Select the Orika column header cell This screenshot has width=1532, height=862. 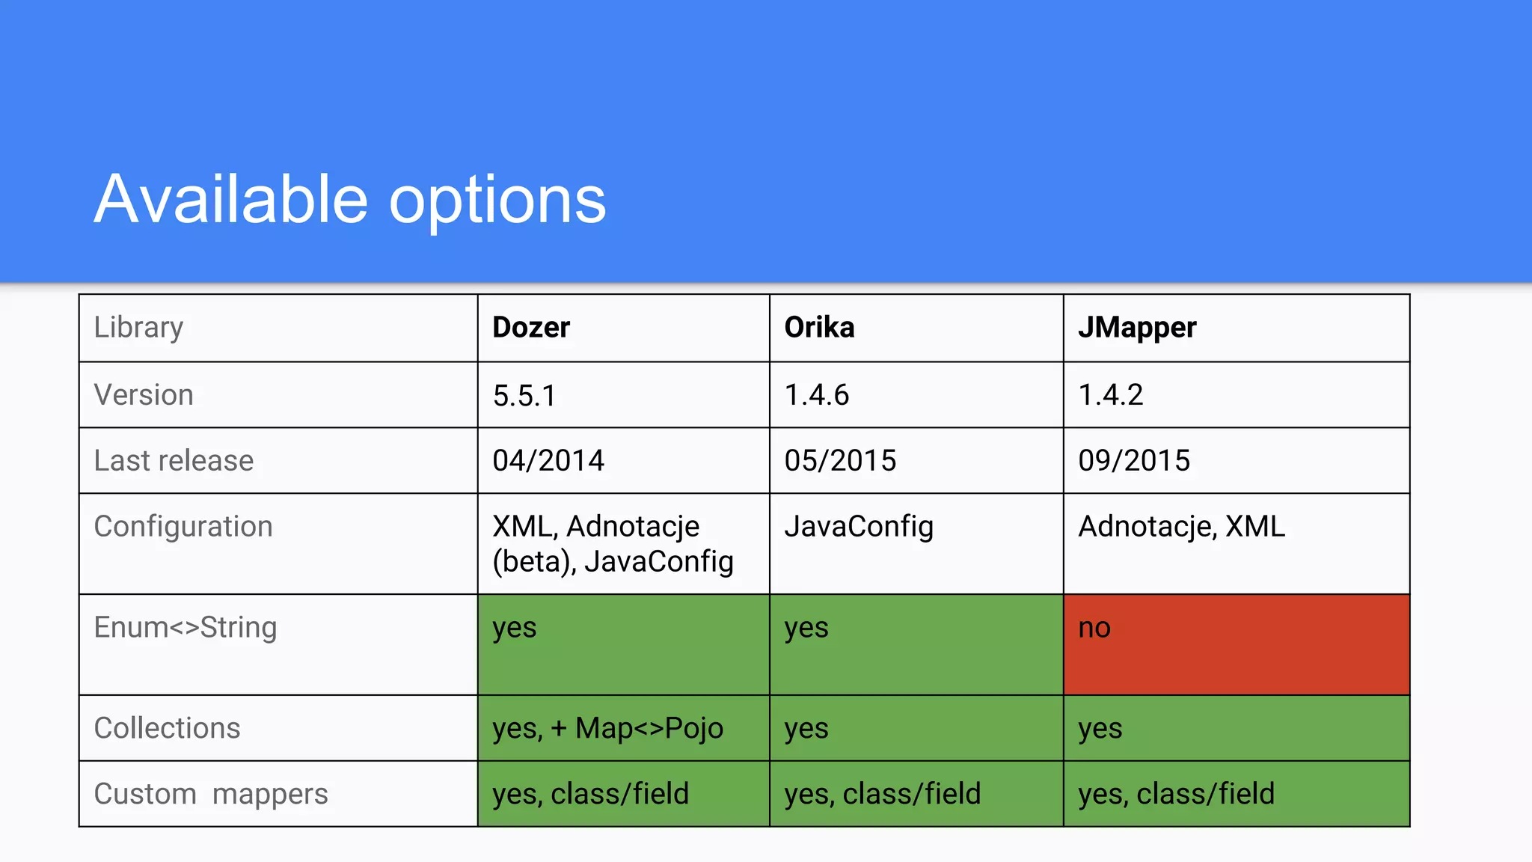tap(916, 328)
